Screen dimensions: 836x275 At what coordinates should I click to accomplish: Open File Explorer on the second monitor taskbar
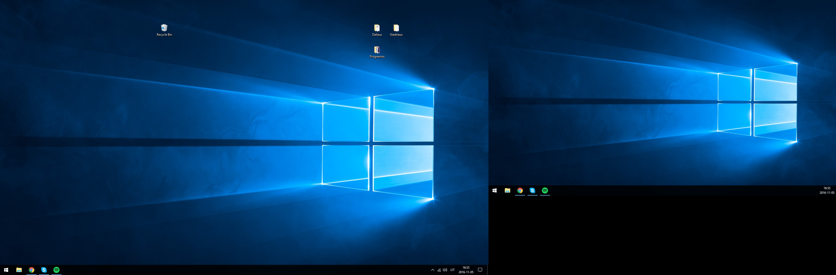coord(507,190)
